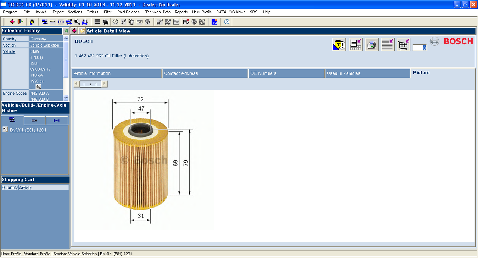The image size is (478, 258).
Task: Click the Vehicle link in Selection History
Action: tap(9, 51)
